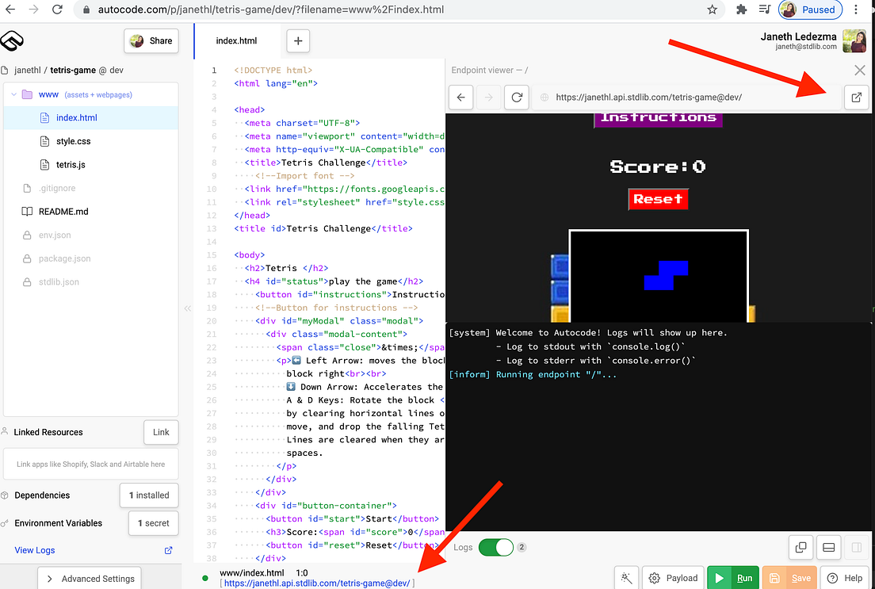This screenshot has height=589, width=875.
Task: Click the duplicate view icon near bottom right
Action: point(800,547)
